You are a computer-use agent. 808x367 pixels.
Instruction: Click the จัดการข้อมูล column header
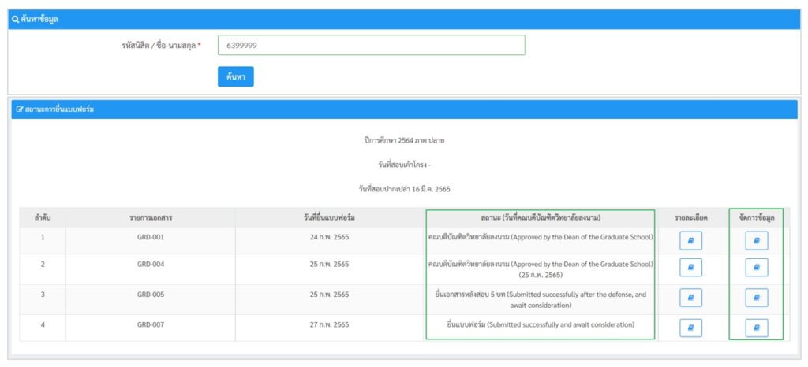tap(756, 217)
